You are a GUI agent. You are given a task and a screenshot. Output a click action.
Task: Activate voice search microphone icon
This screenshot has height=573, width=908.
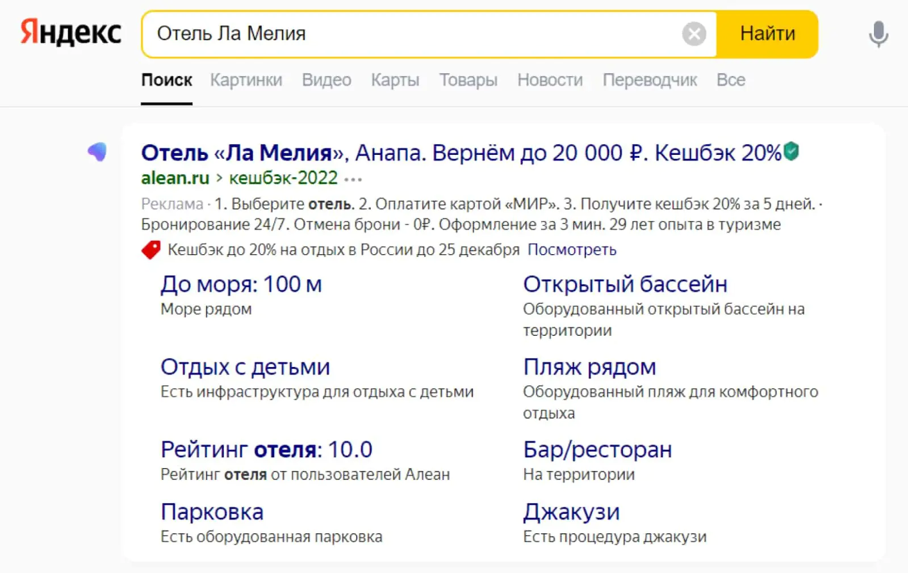point(878,34)
